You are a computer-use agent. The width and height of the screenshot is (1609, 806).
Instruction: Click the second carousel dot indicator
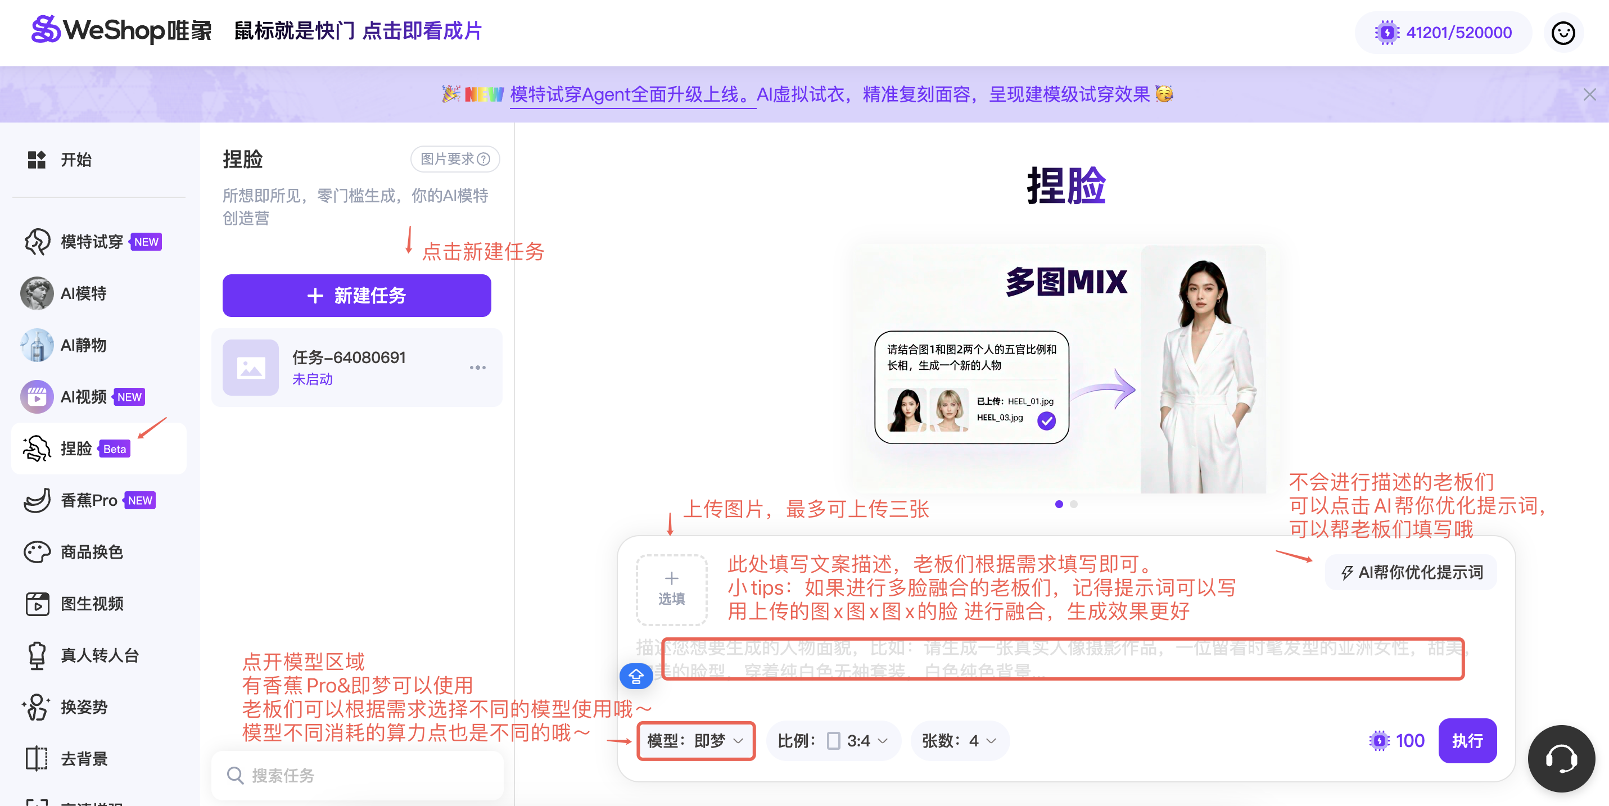[x=1074, y=504]
